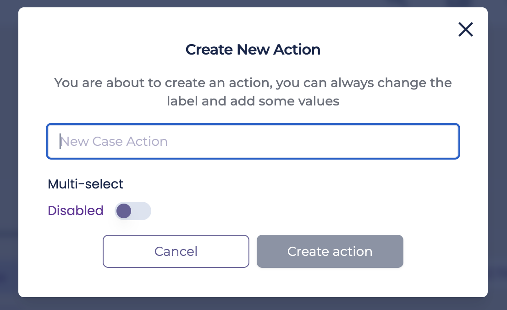Click the X icon to dismiss dialog
The image size is (507, 310).
pos(465,29)
